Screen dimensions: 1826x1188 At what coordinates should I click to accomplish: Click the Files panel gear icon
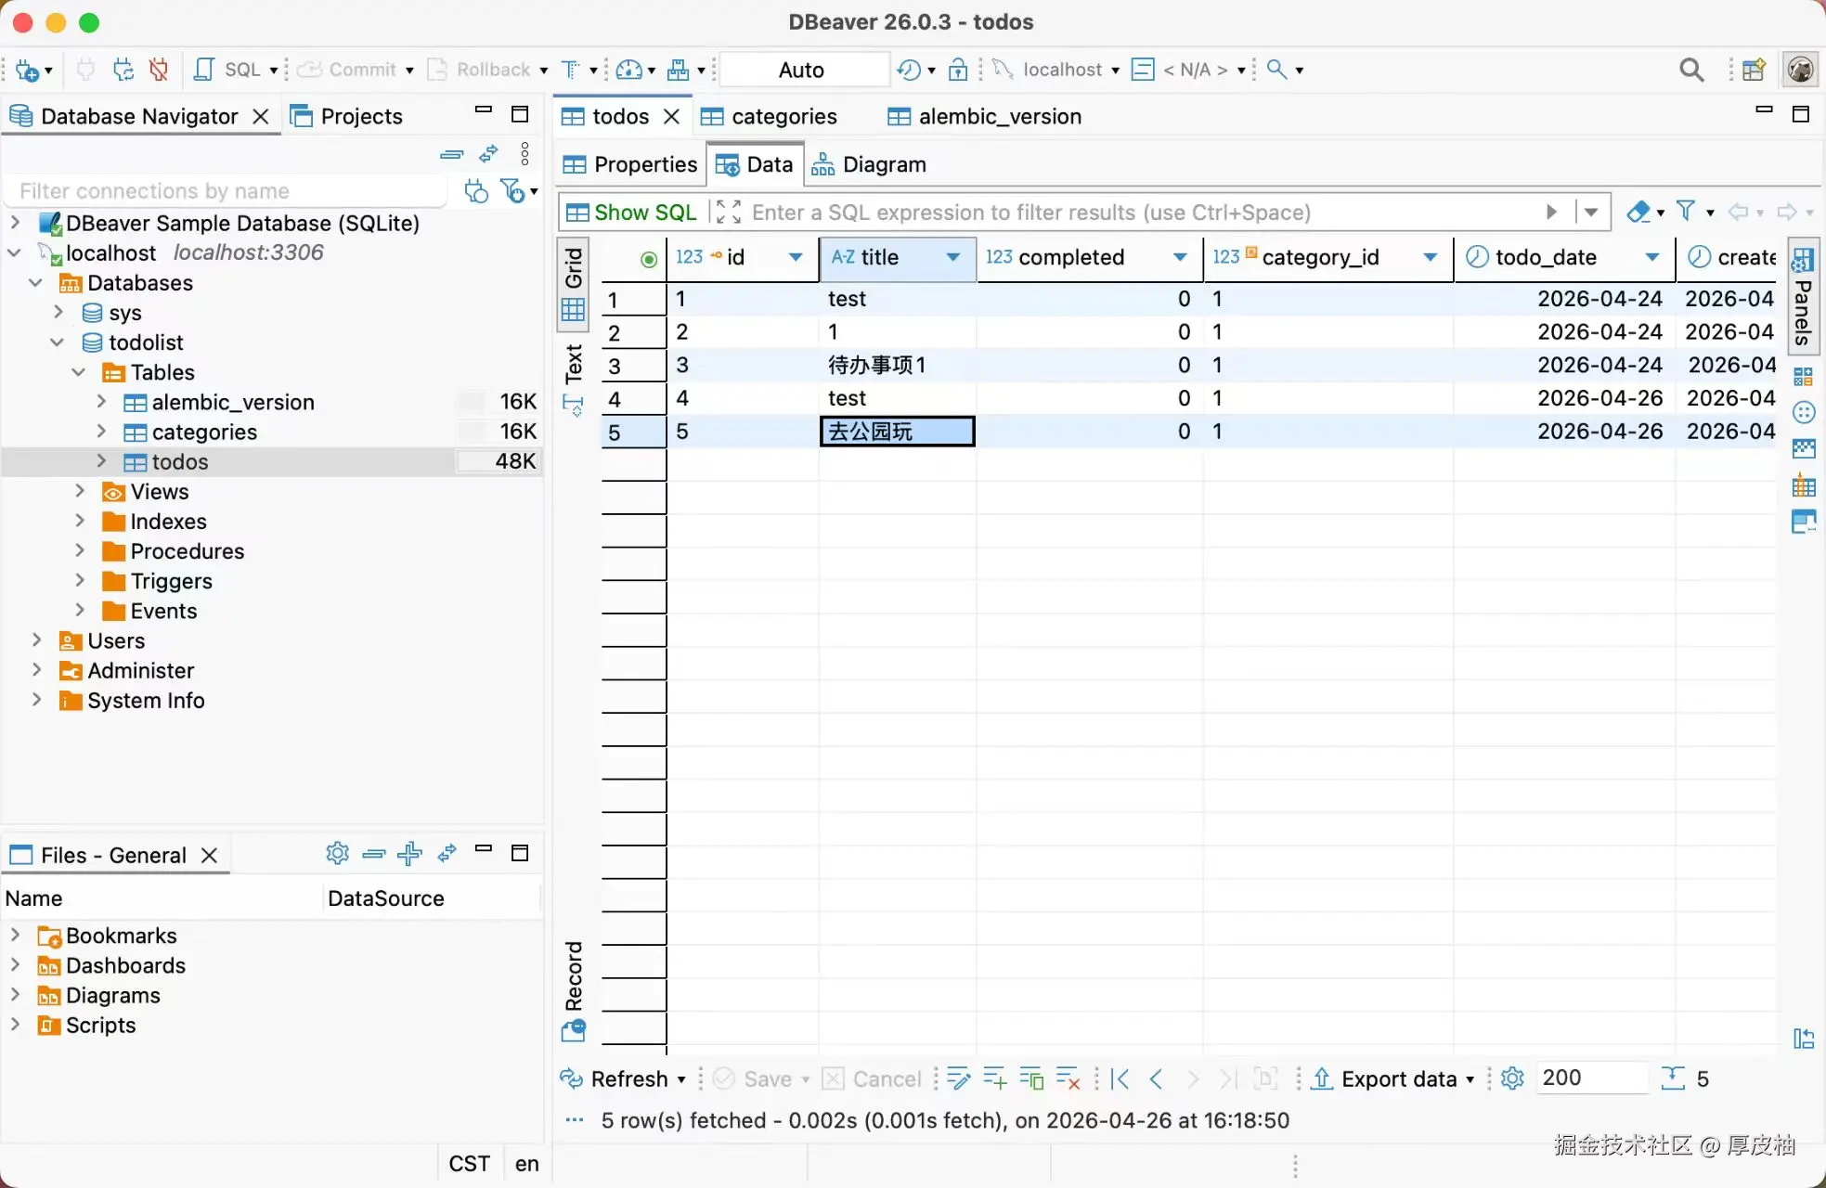click(x=337, y=853)
